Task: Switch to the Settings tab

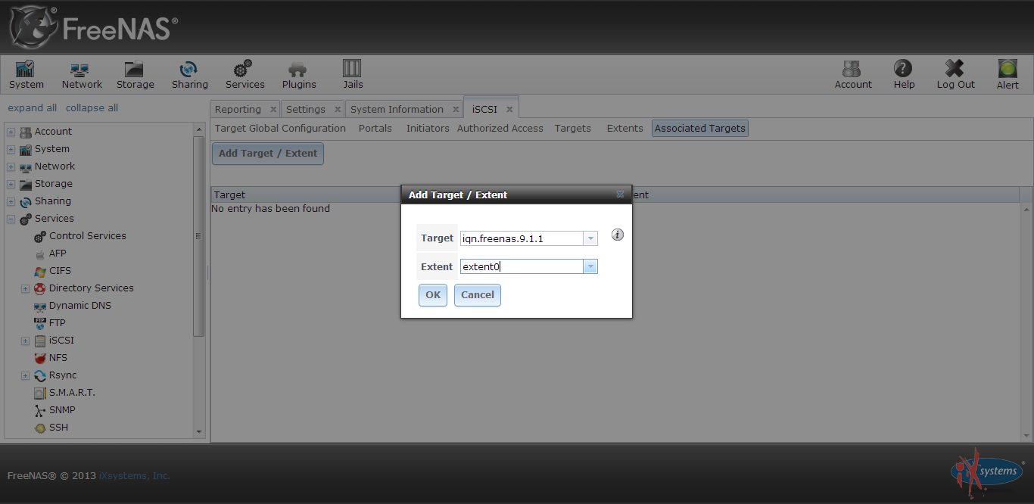Action: [306, 110]
